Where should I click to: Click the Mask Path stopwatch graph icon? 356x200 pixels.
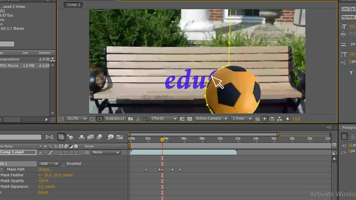(x=3, y=169)
